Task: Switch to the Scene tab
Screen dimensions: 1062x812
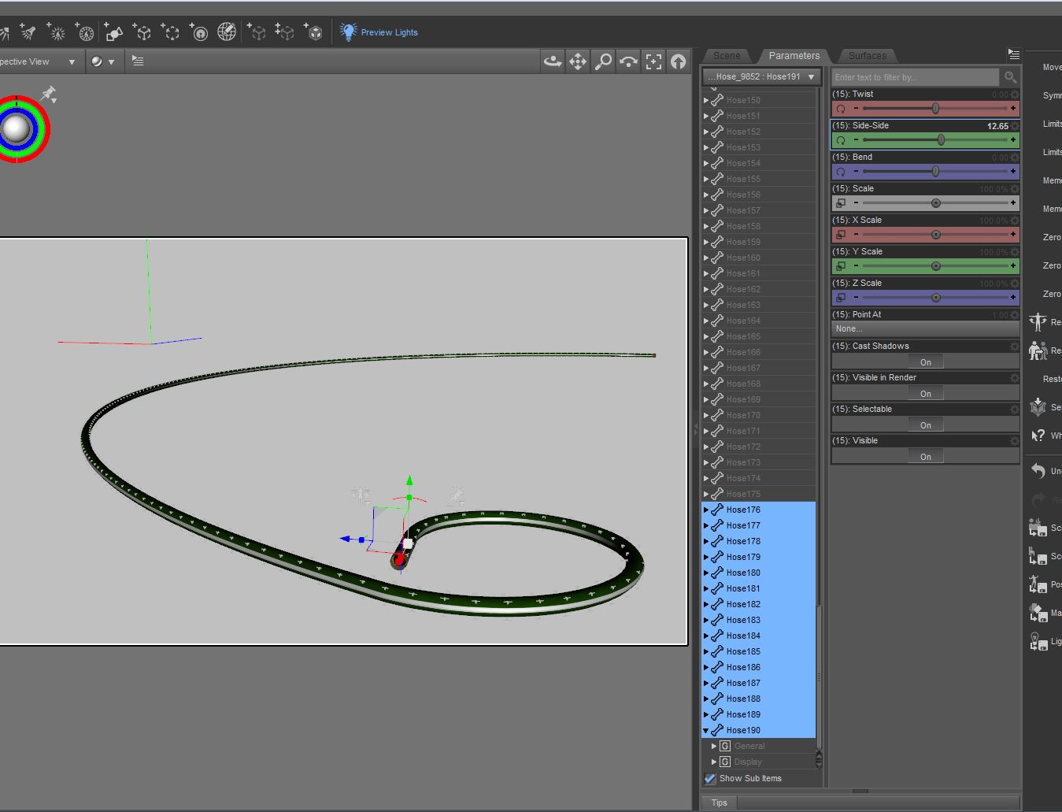Action: tap(726, 56)
